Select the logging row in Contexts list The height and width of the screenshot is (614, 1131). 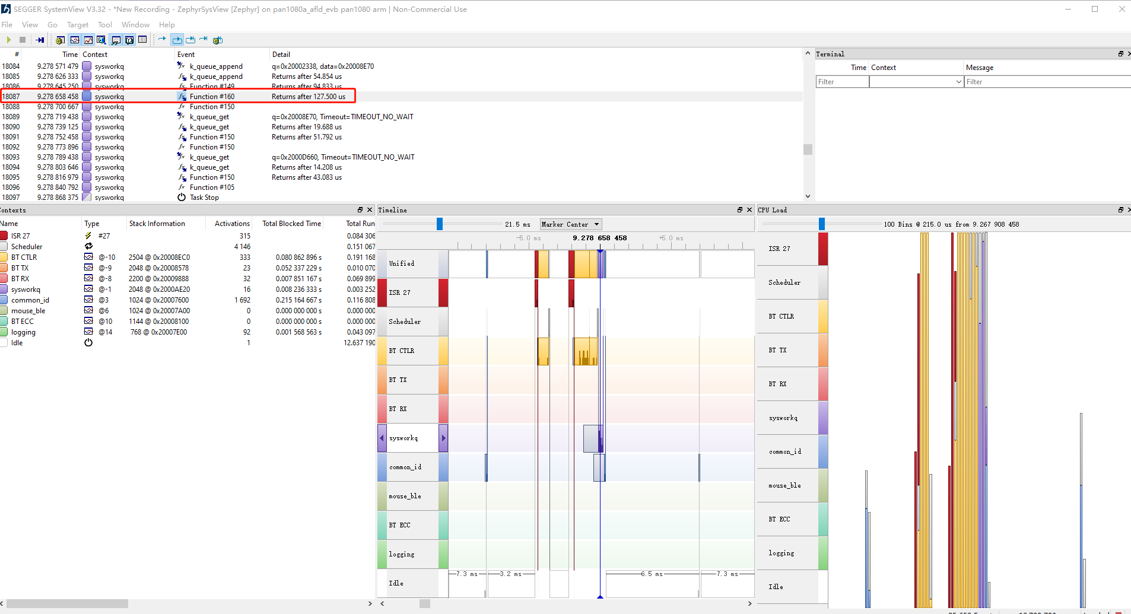pos(188,332)
